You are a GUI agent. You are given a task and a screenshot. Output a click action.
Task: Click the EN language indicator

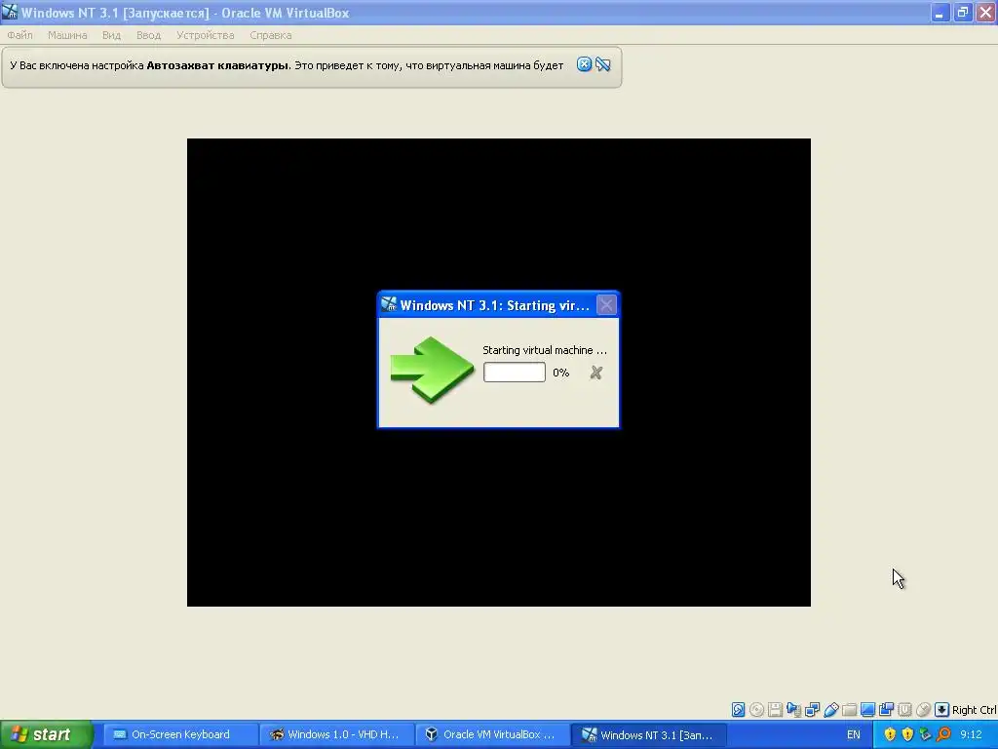pyautogui.click(x=854, y=734)
